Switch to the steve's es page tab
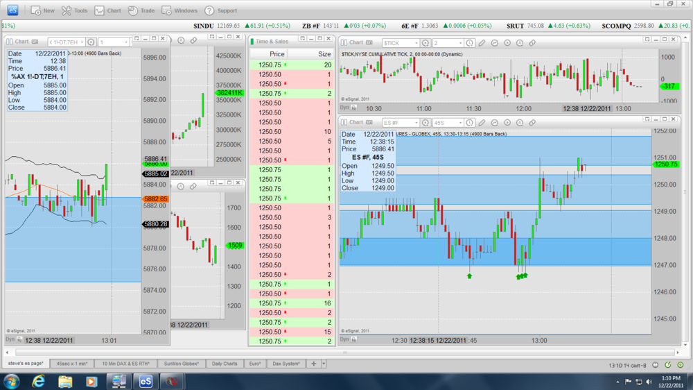The image size is (693, 390). pos(26,364)
